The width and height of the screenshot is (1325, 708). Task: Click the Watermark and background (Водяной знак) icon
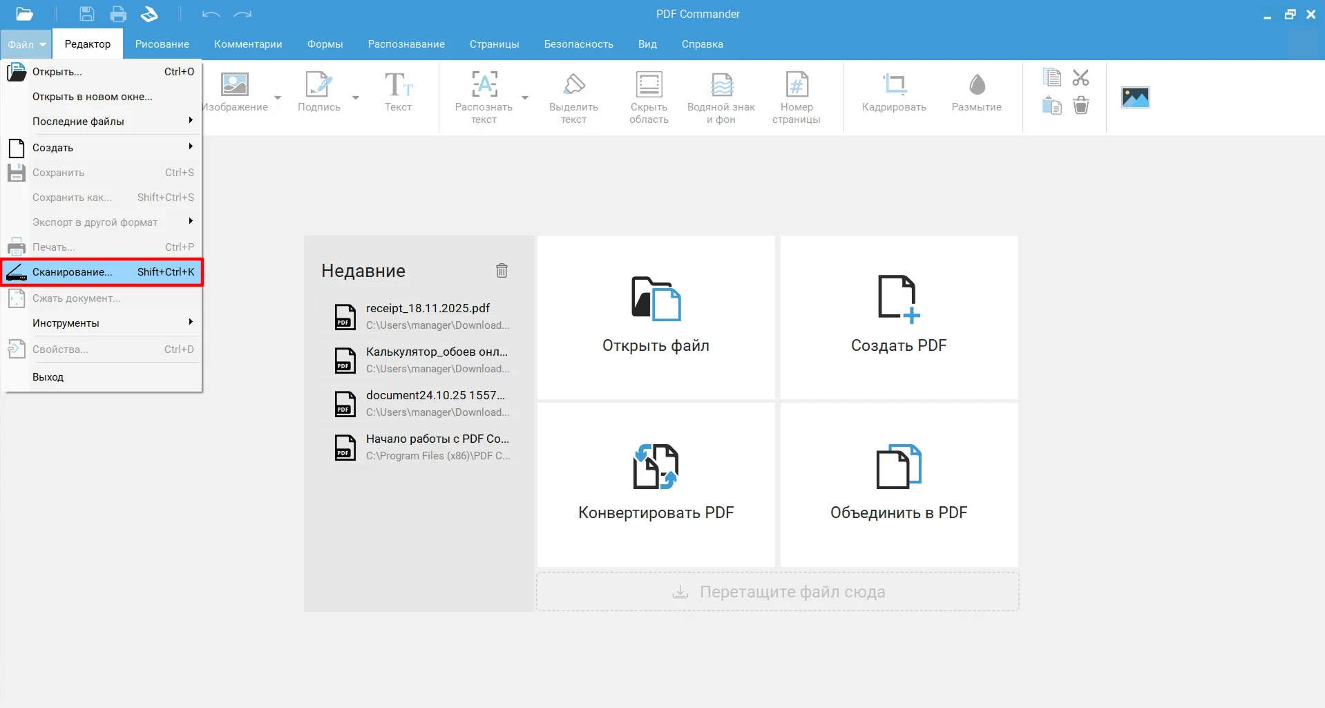click(721, 85)
